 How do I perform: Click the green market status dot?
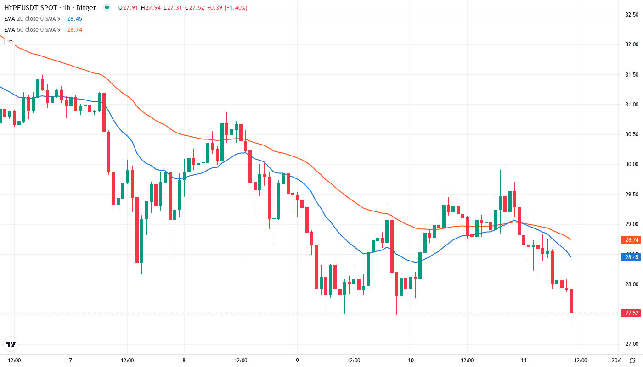click(107, 7)
